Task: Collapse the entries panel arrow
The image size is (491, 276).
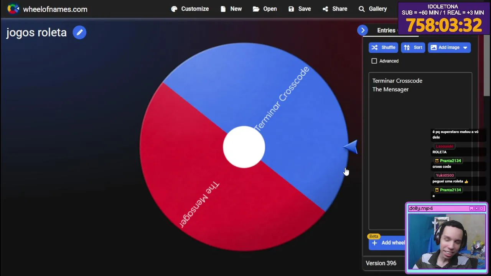Action: tap(362, 30)
